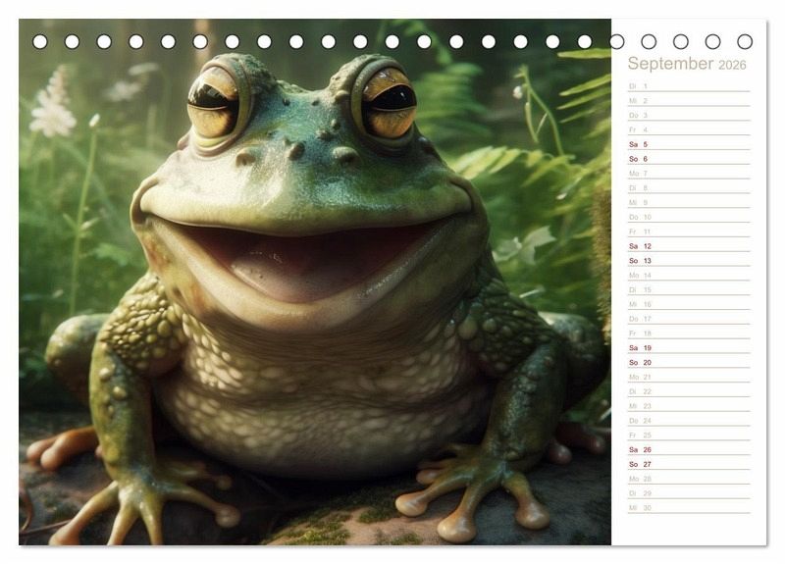Select Sunday row So 27
The height and width of the screenshot is (564, 785).
pyautogui.click(x=689, y=464)
